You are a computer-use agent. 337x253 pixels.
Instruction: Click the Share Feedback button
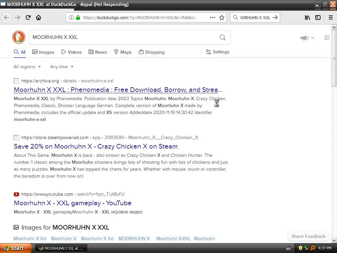[308, 236]
